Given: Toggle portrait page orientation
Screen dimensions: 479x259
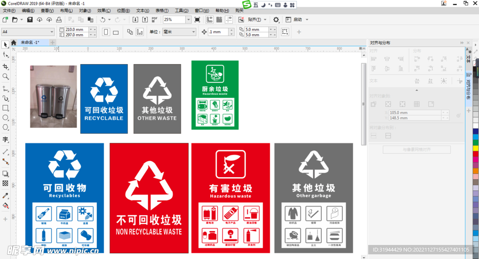Looking at the screenshot, I should point(106,32).
